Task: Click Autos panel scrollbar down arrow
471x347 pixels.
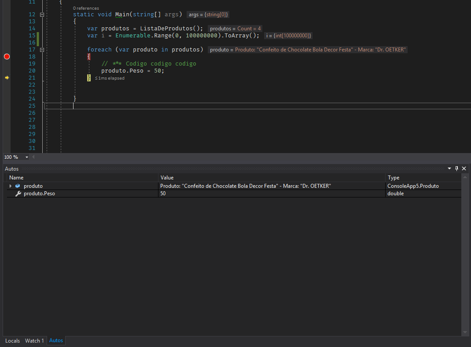Action: pyautogui.click(x=465, y=332)
